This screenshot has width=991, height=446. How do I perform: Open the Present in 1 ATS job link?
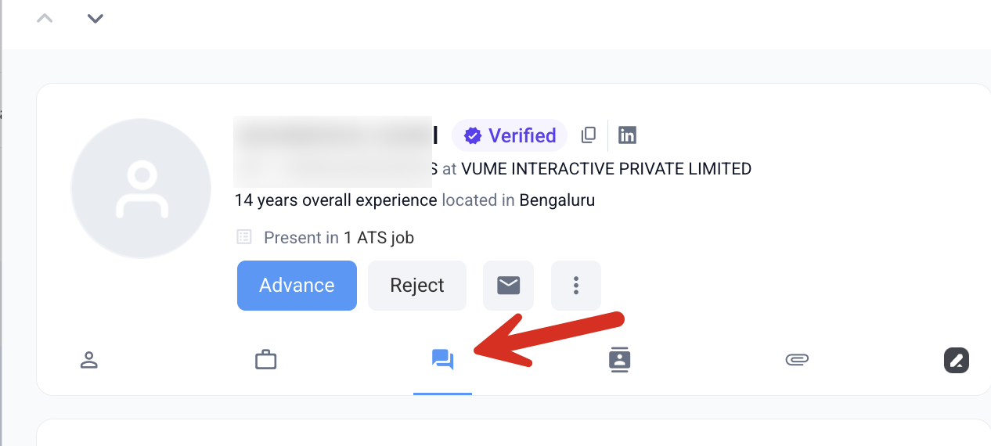[x=339, y=237]
